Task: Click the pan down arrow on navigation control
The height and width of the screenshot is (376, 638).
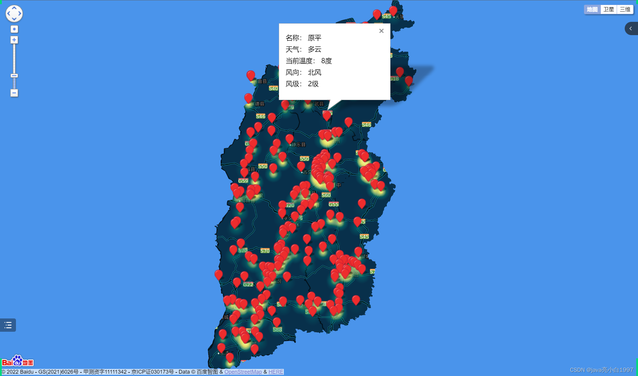Action: pyautogui.click(x=14, y=19)
